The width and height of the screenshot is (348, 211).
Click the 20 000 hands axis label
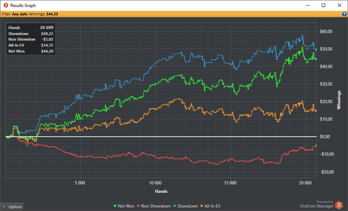305,183
